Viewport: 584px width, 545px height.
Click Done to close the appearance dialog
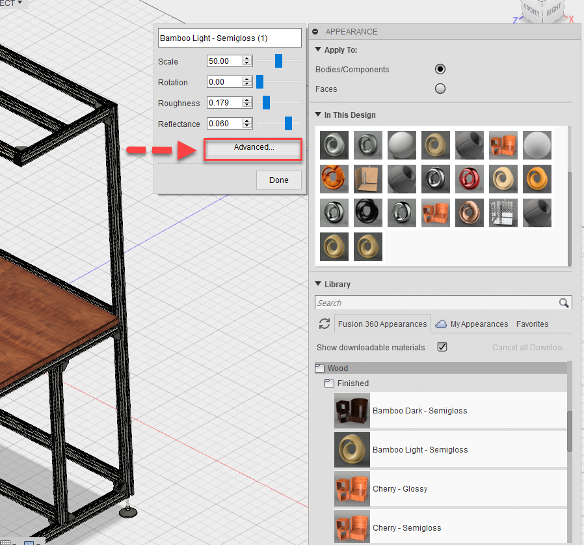click(x=278, y=180)
